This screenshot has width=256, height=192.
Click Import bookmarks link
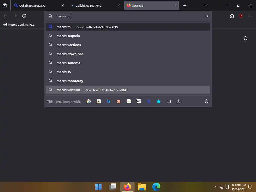(x=19, y=25)
